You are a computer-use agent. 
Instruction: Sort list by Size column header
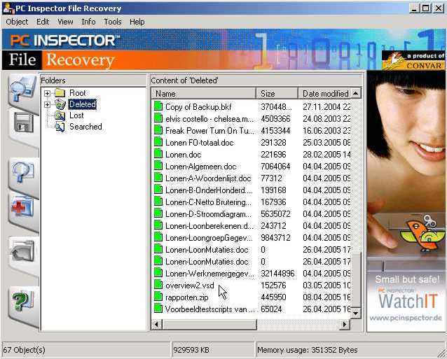(277, 94)
